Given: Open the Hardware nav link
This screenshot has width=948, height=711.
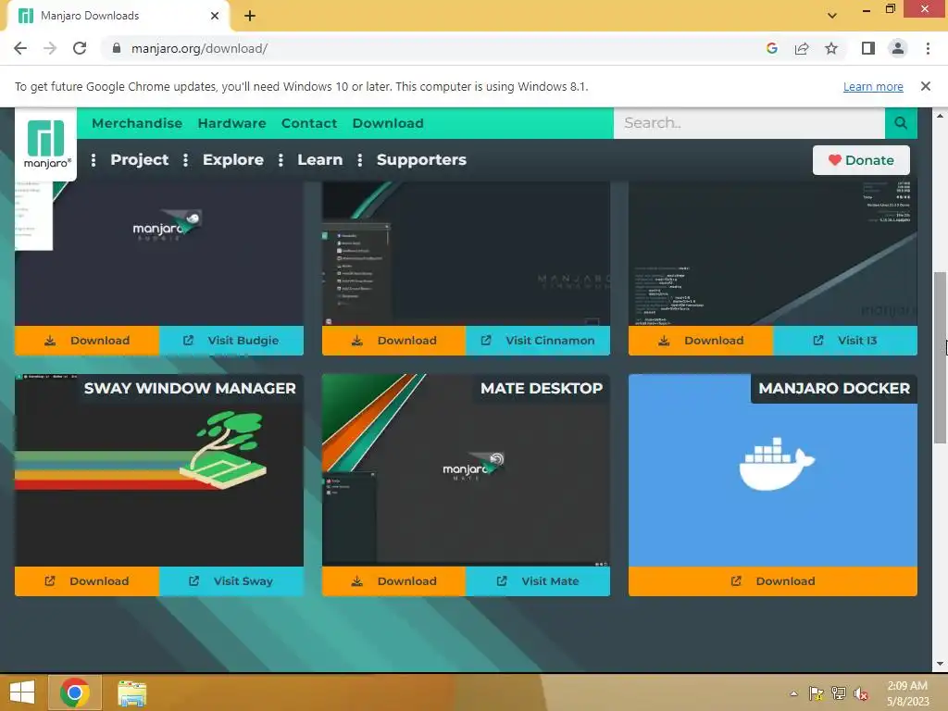Looking at the screenshot, I should click(232, 123).
